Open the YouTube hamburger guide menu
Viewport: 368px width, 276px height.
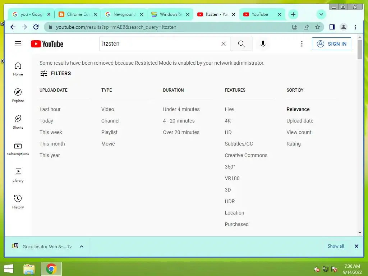tap(18, 44)
